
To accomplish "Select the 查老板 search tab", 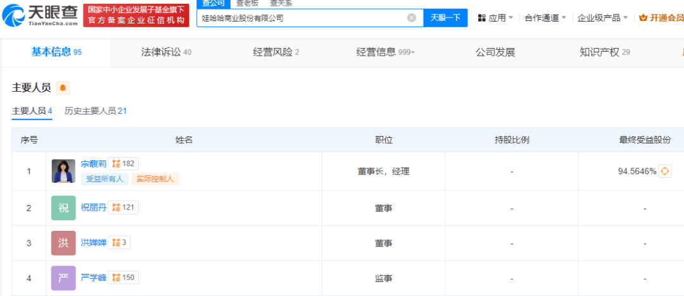I will (246, 4).
